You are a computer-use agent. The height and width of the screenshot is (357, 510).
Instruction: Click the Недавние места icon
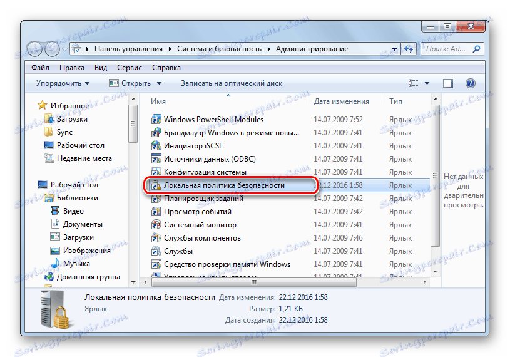49,158
